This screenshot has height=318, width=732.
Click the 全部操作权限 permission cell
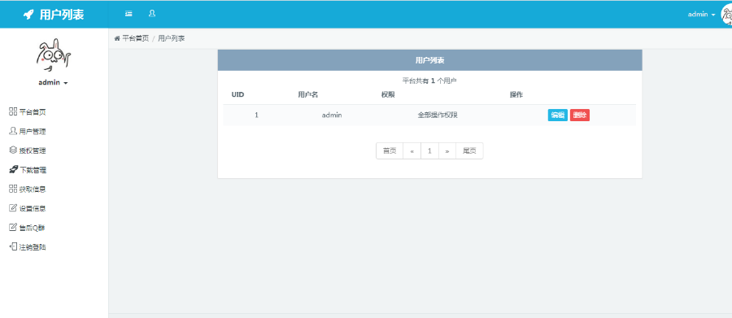(438, 115)
